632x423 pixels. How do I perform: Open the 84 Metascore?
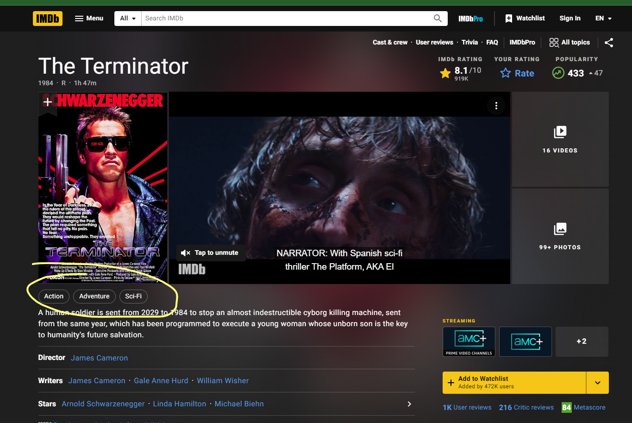tap(583, 407)
